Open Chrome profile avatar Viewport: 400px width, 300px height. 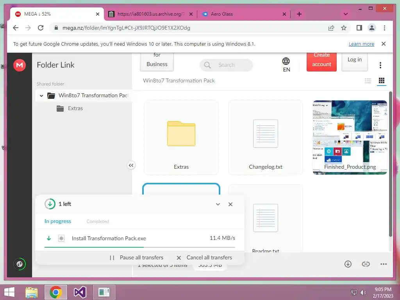(372, 28)
